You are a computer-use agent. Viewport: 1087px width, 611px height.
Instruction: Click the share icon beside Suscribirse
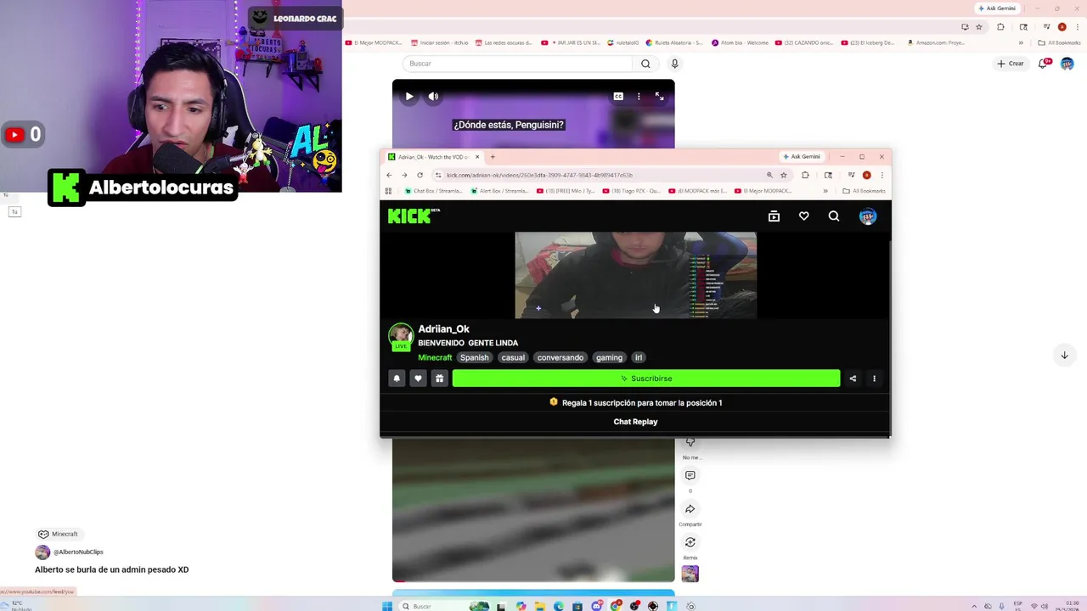point(853,378)
